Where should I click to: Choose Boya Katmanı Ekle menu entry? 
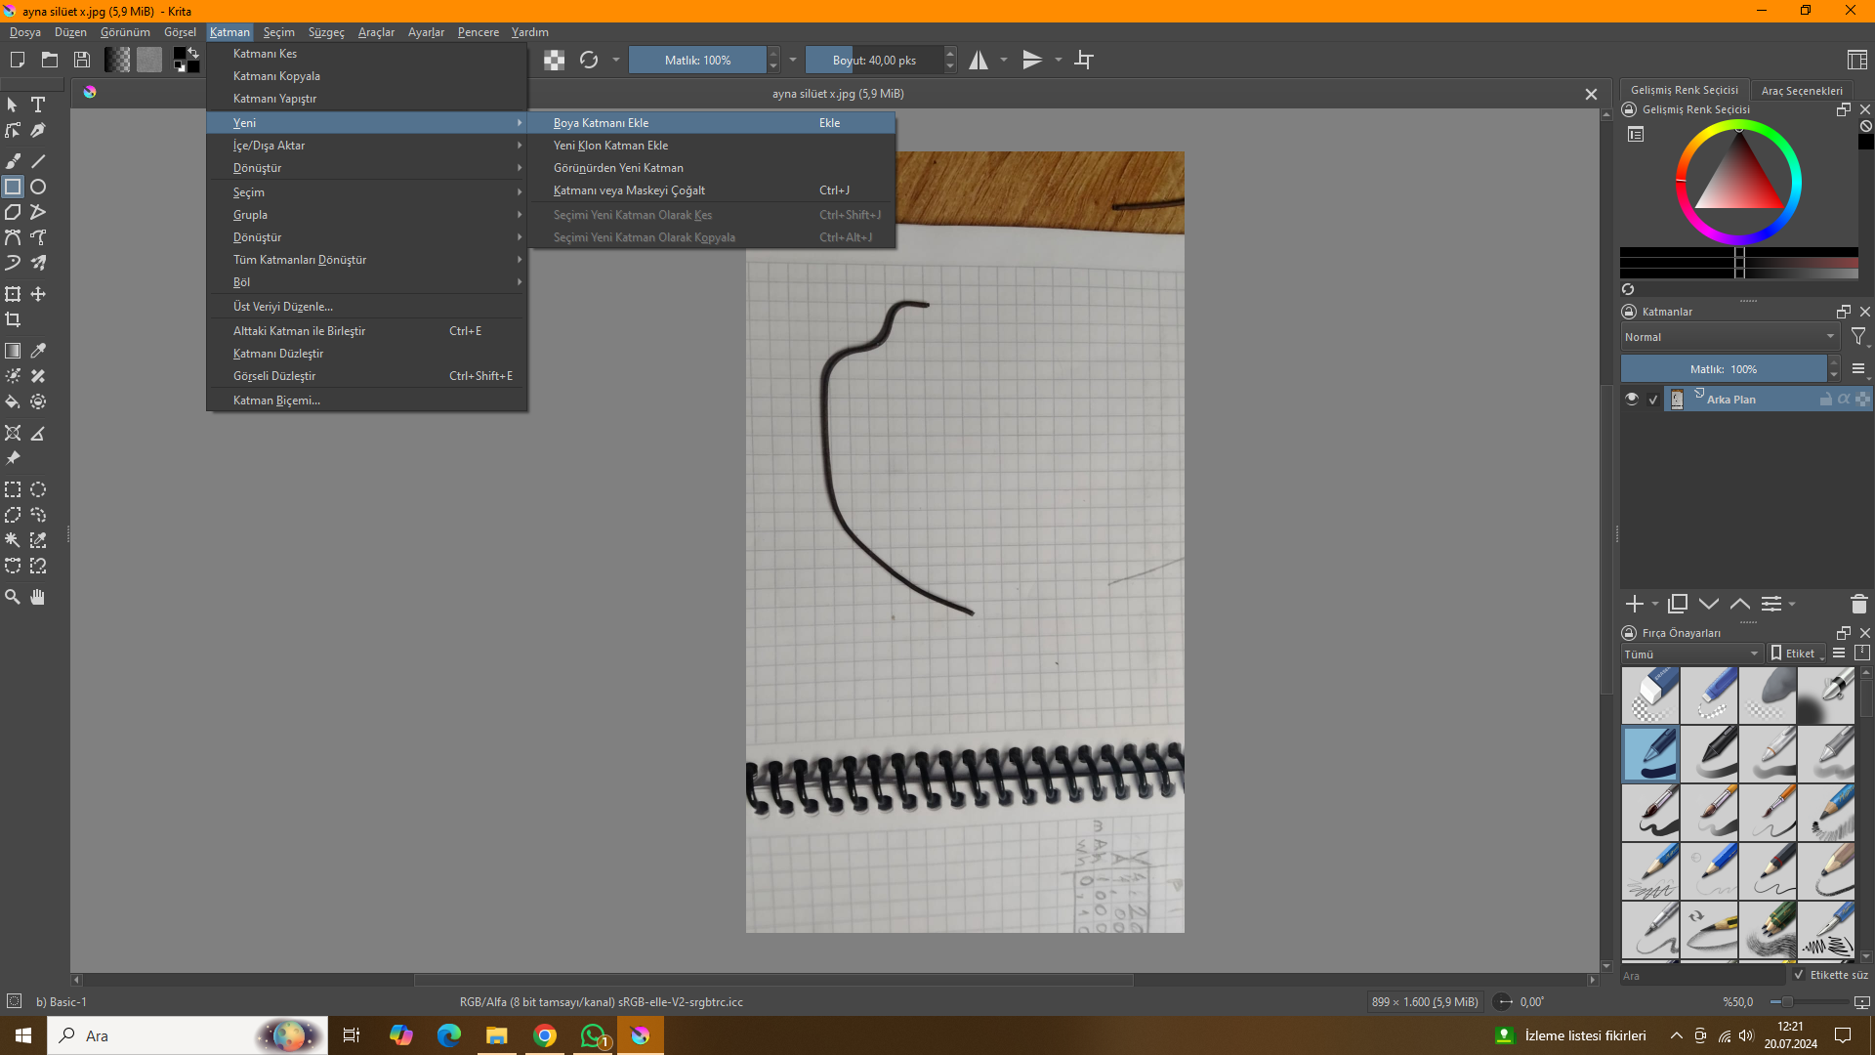click(x=602, y=123)
